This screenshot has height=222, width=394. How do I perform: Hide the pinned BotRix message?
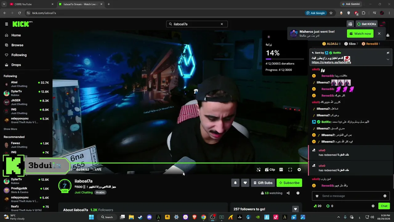pos(388,53)
